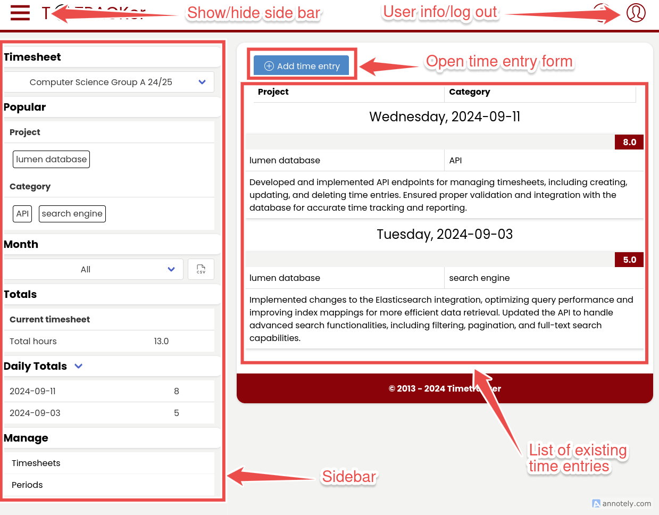Open Periods under Manage
This screenshot has width=659, height=515.
[27, 485]
